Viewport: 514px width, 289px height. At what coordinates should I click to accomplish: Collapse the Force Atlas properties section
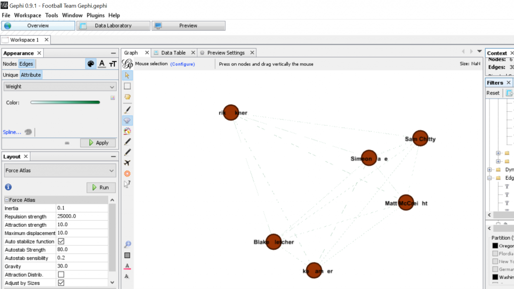(7, 200)
